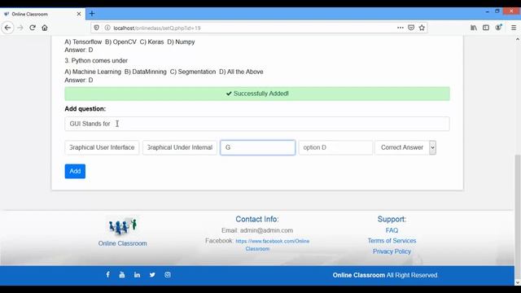The image size is (521, 293).
Task: Close the Online Classroom tab
Action: [79, 14]
